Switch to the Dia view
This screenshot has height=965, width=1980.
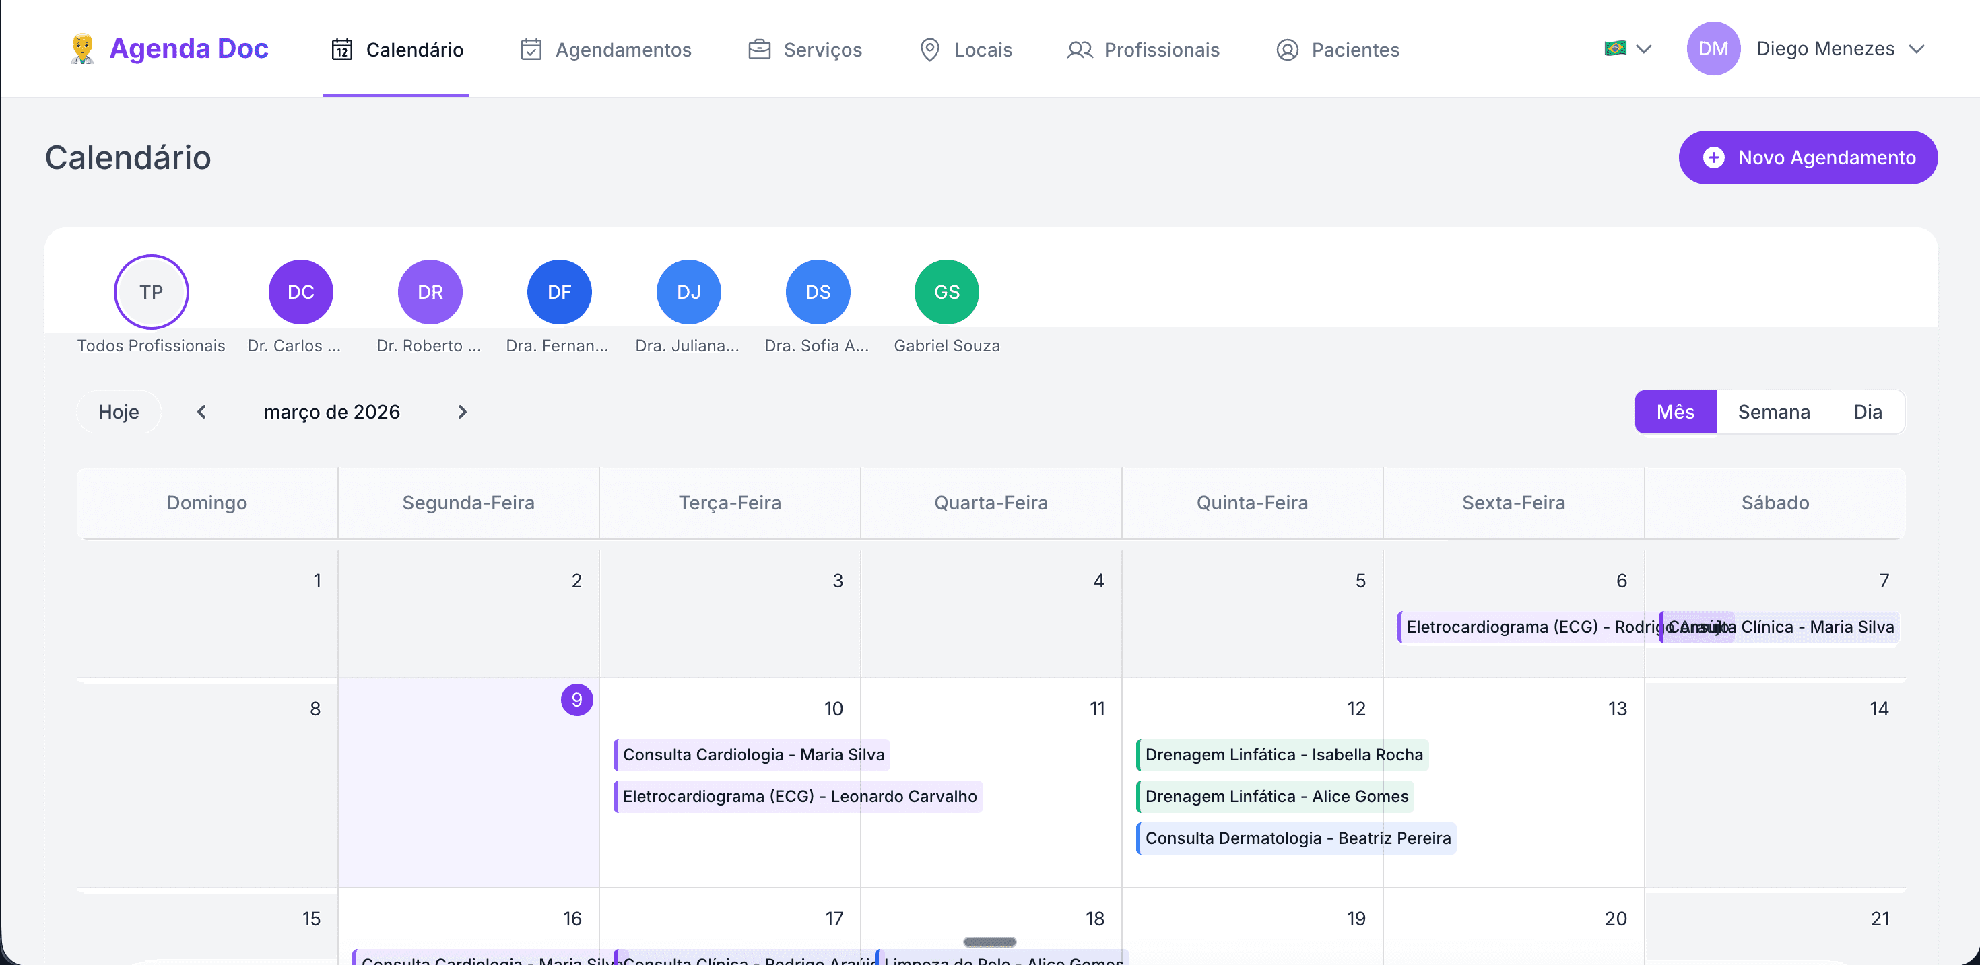point(1868,412)
